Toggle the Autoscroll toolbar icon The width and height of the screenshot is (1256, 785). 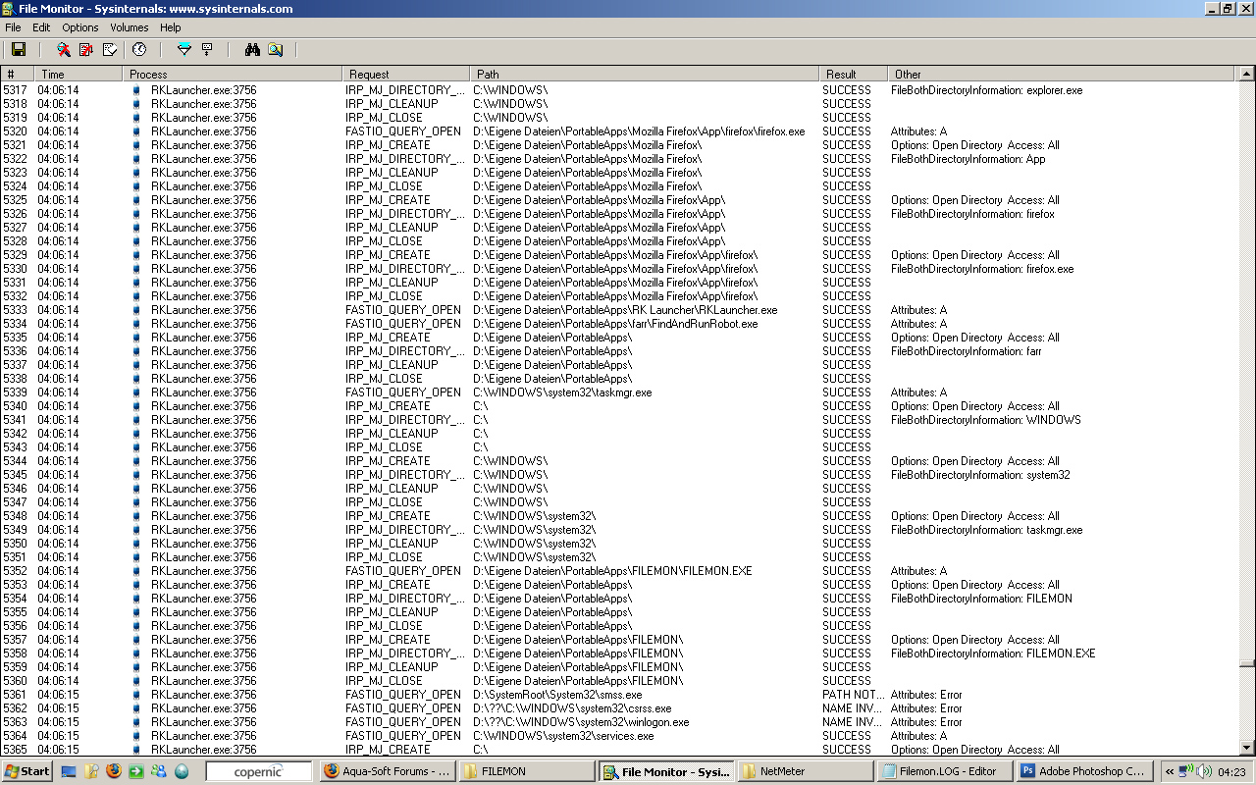coord(87,49)
